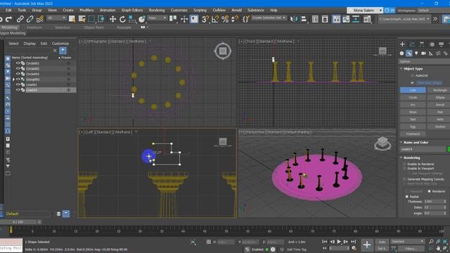Activate the Select and Scale tool
The width and height of the screenshot is (450, 253).
(x=132, y=19)
